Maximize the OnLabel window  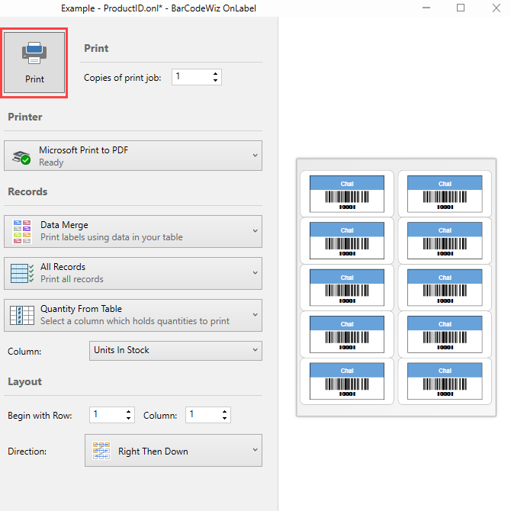(x=461, y=8)
